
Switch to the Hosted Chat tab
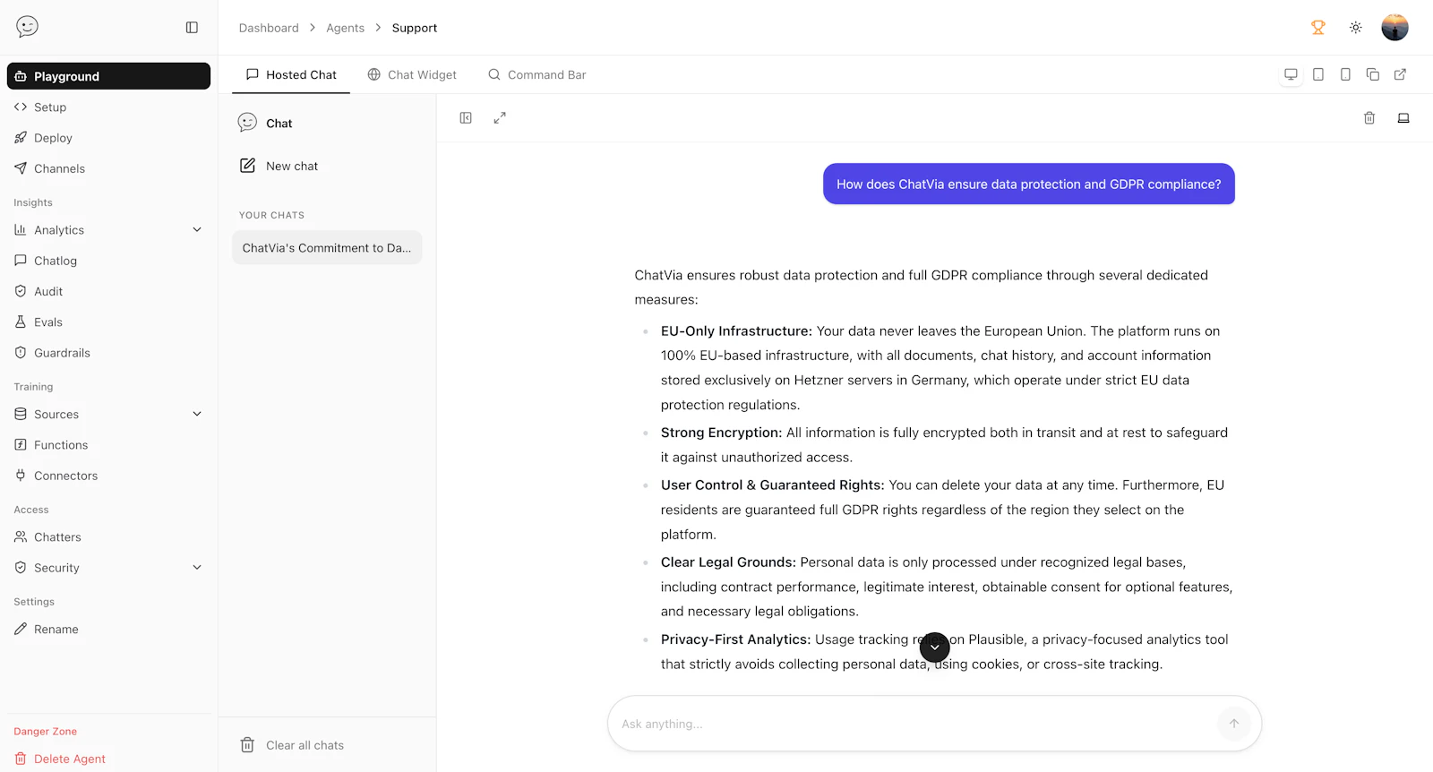[291, 75]
